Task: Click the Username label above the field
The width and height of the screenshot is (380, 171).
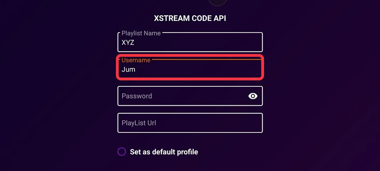Action: tap(136, 60)
